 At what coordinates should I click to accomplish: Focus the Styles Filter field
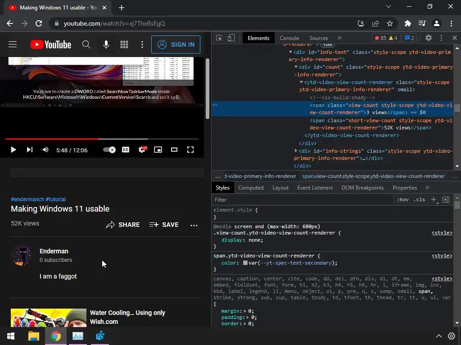pos(303,200)
